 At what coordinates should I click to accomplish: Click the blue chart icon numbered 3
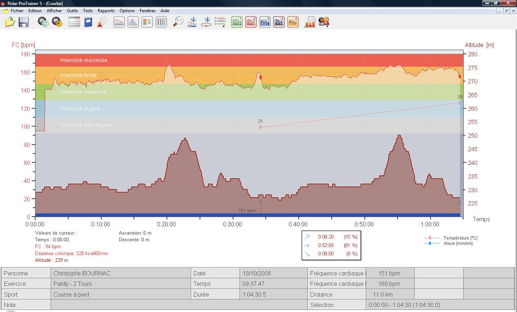click(265, 22)
